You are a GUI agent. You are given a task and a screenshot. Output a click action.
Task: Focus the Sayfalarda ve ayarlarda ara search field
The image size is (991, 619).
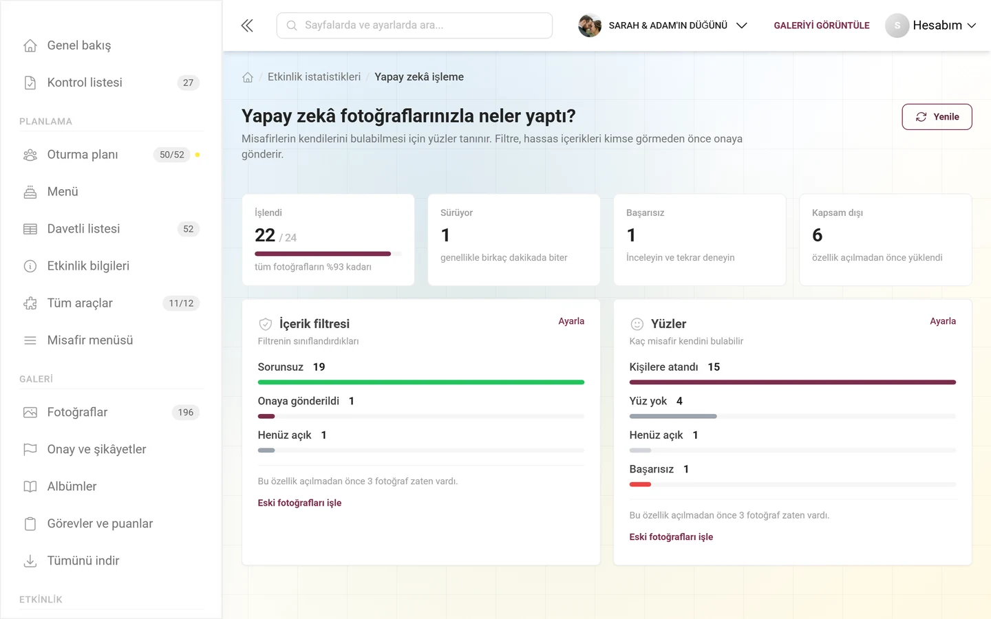[x=414, y=25]
